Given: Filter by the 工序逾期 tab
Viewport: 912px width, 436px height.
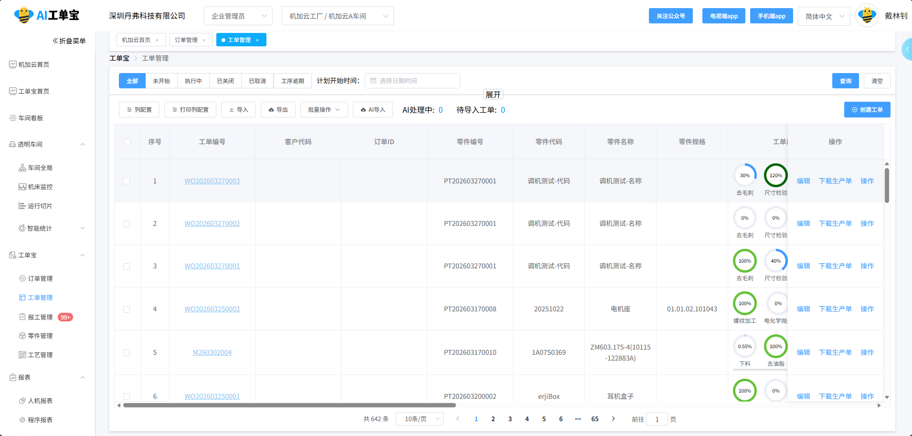Looking at the screenshot, I should 292,81.
